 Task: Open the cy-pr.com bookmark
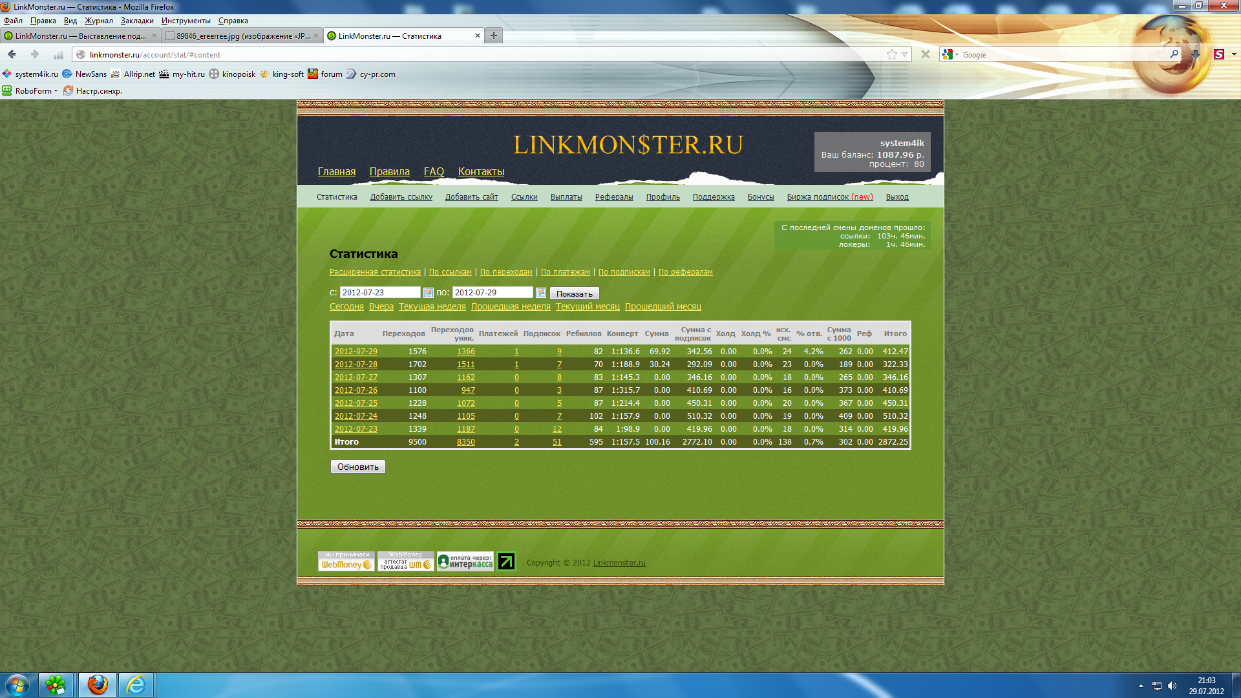371,74
